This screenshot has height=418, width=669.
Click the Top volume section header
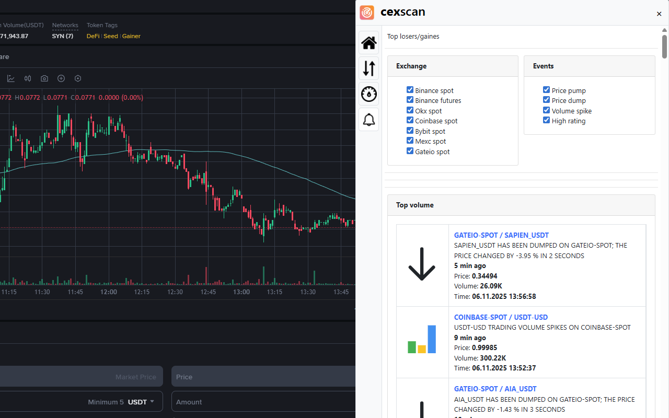pos(522,205)
